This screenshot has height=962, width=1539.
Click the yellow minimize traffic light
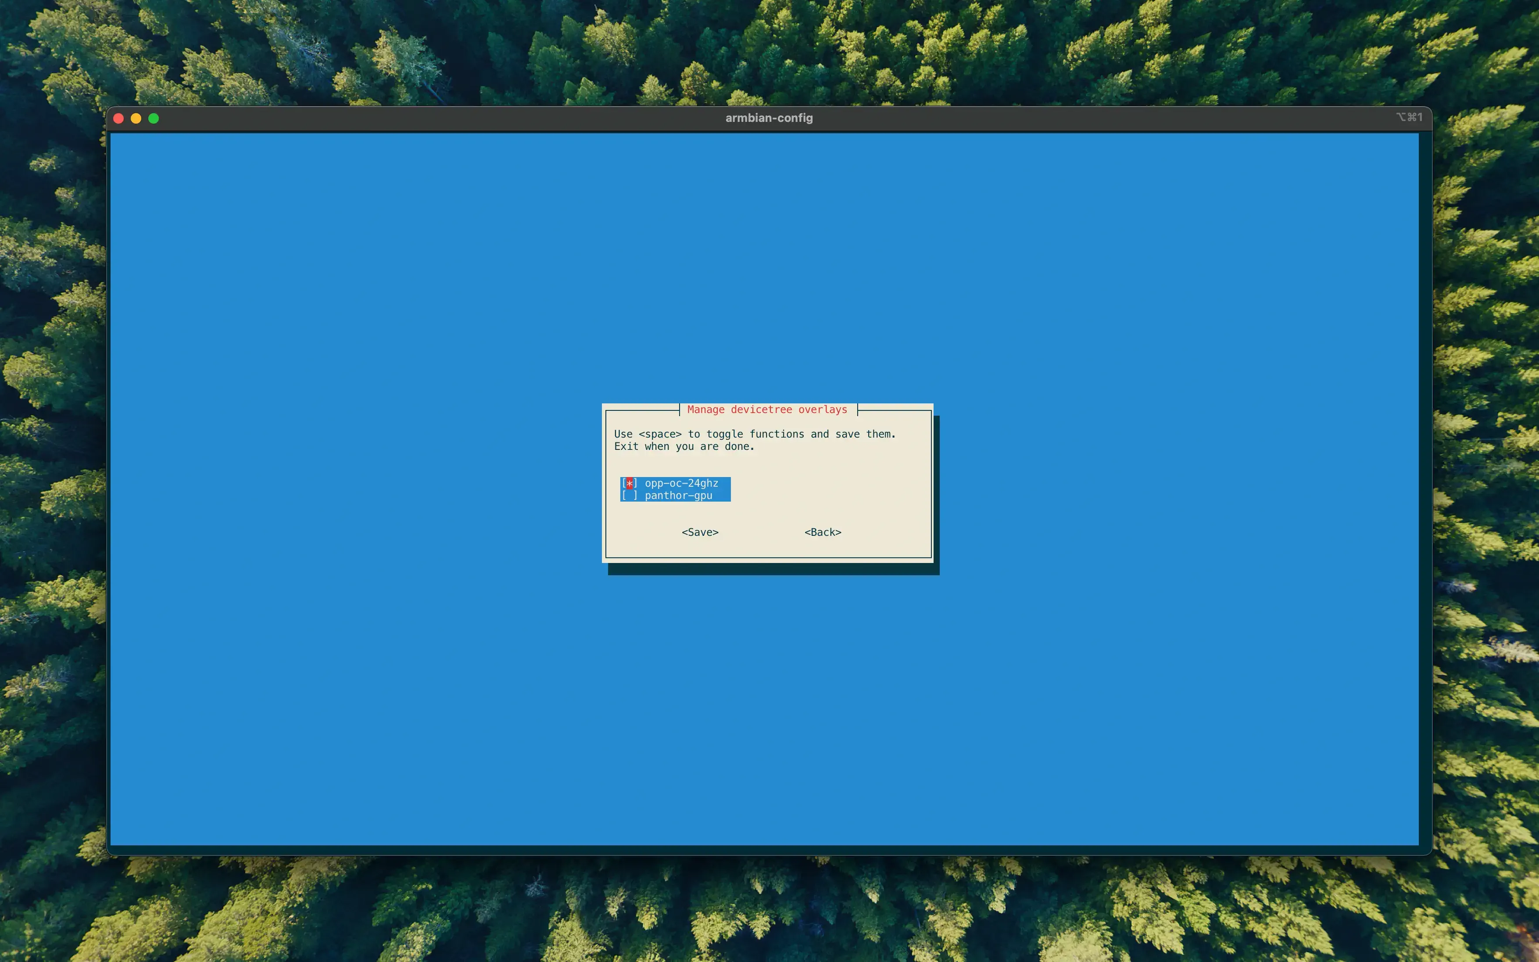[136, 118]
